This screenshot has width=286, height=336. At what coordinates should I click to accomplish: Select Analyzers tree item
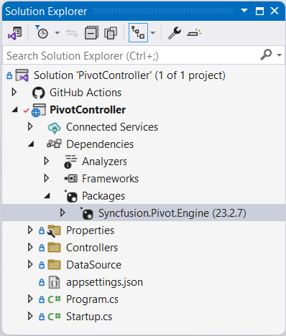click(x=104, y=162)
